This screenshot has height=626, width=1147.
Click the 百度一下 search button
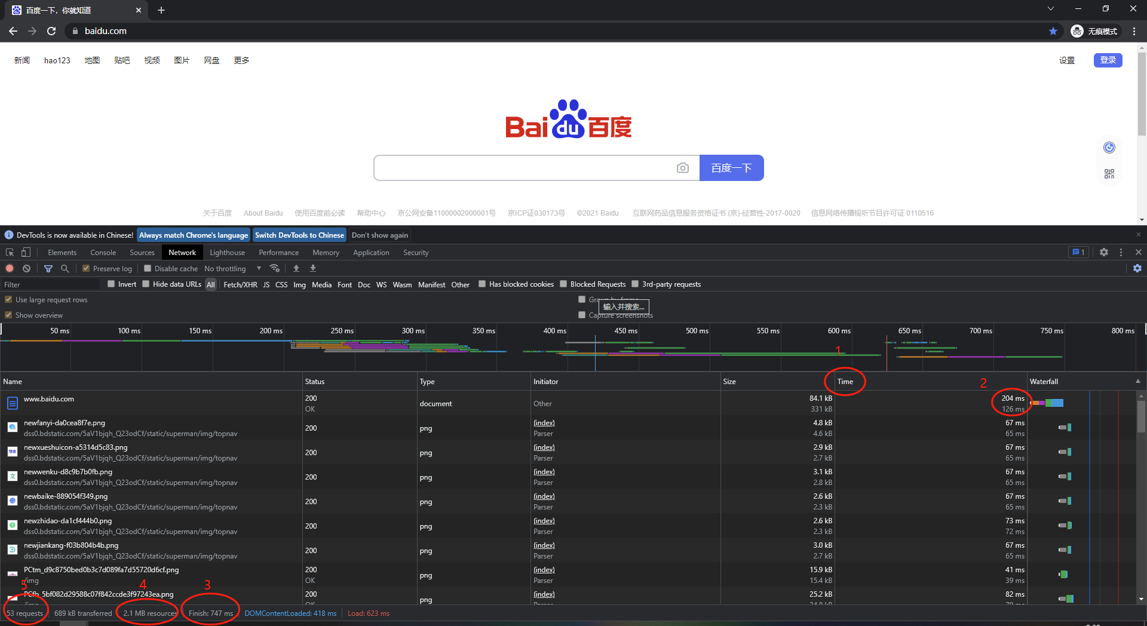point(732,168)
